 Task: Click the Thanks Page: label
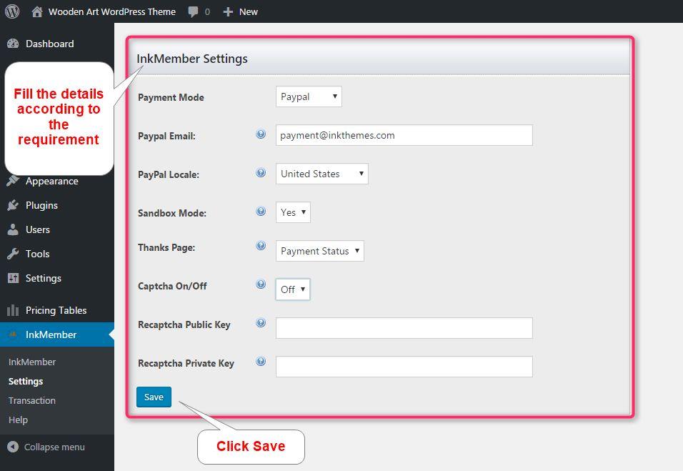tap(166, 248)
